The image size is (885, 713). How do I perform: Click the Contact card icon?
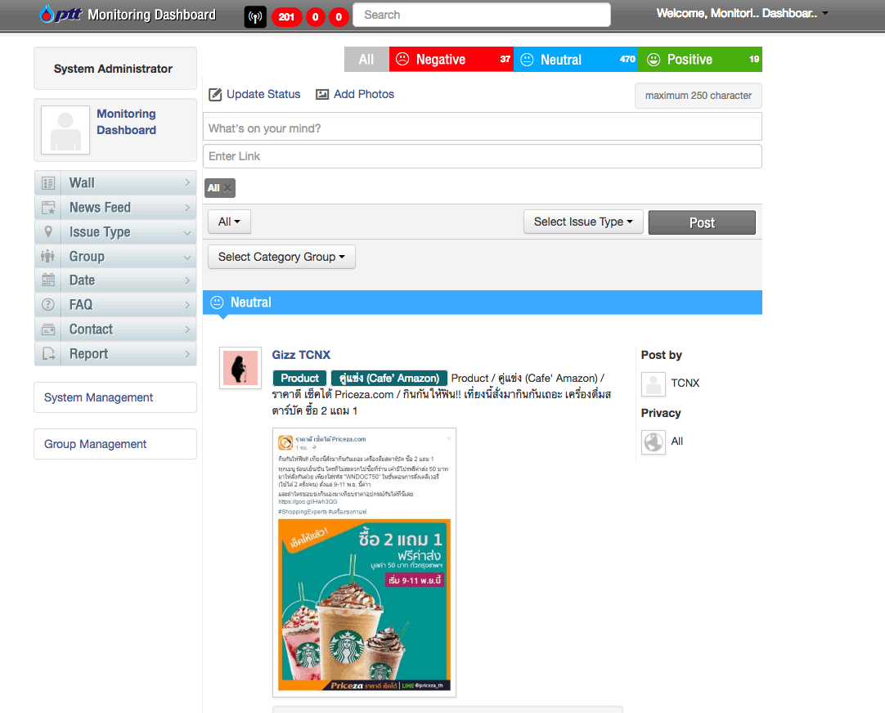coord(48,330)
